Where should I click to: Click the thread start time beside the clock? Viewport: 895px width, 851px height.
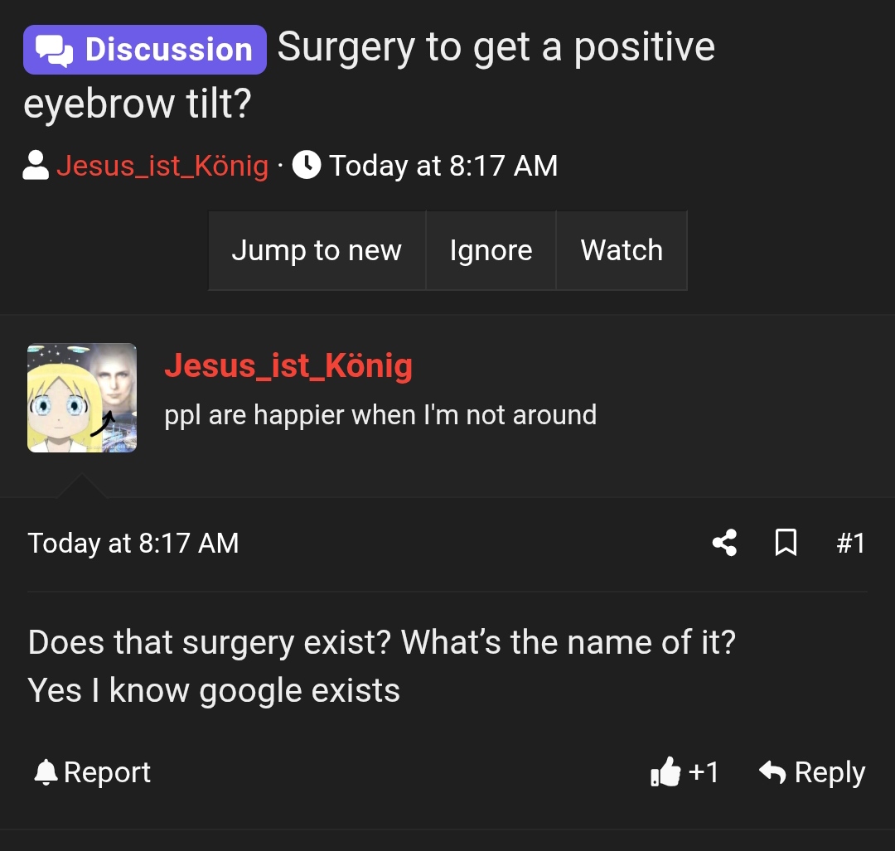[443, 166]
